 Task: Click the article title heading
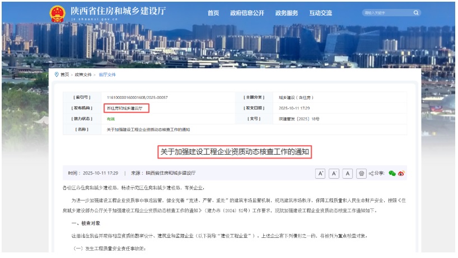(x=235, y=151)
